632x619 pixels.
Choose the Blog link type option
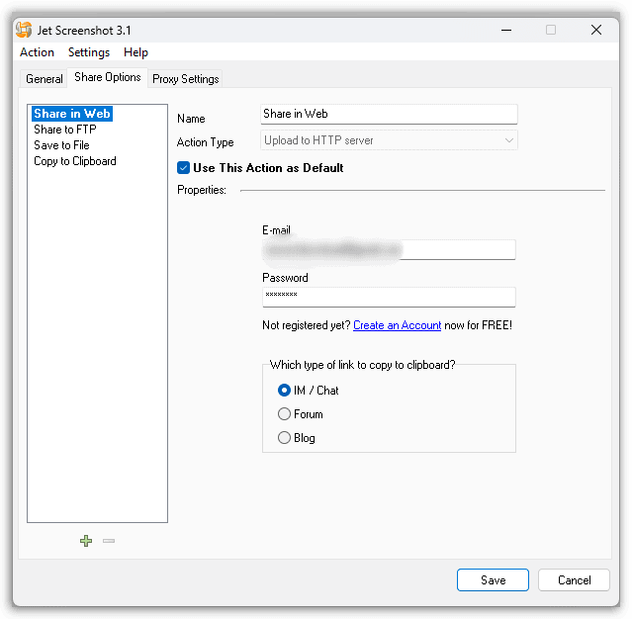tap(284, 438)
